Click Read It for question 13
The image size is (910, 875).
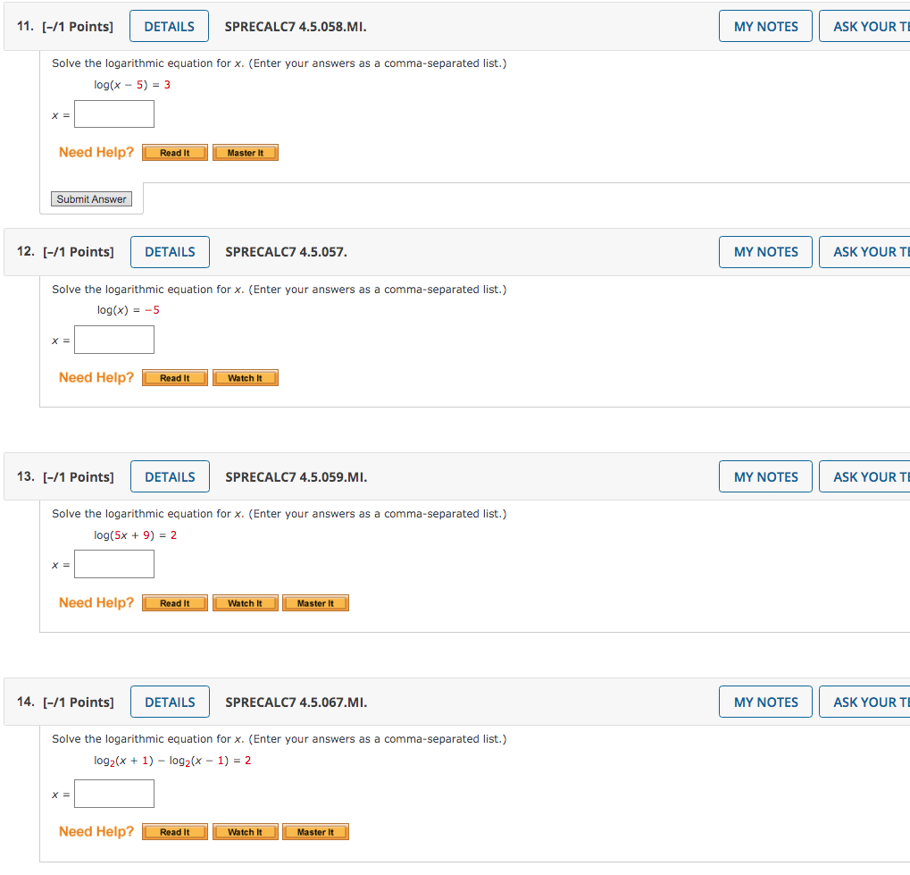174,602
